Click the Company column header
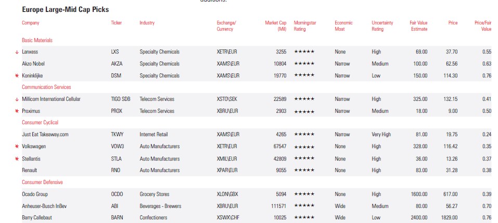The width and height of the screenshot is (498, 223). pyautogui.click(x=30, y=23)
